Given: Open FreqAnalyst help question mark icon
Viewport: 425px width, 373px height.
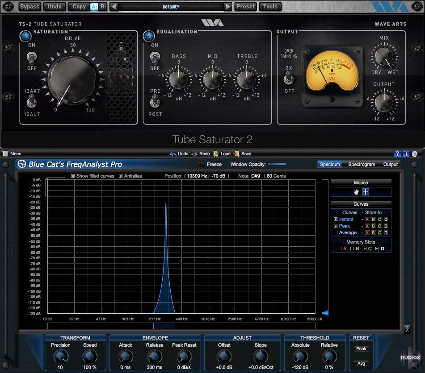Looking at the screenshot, I should point(397,154).
